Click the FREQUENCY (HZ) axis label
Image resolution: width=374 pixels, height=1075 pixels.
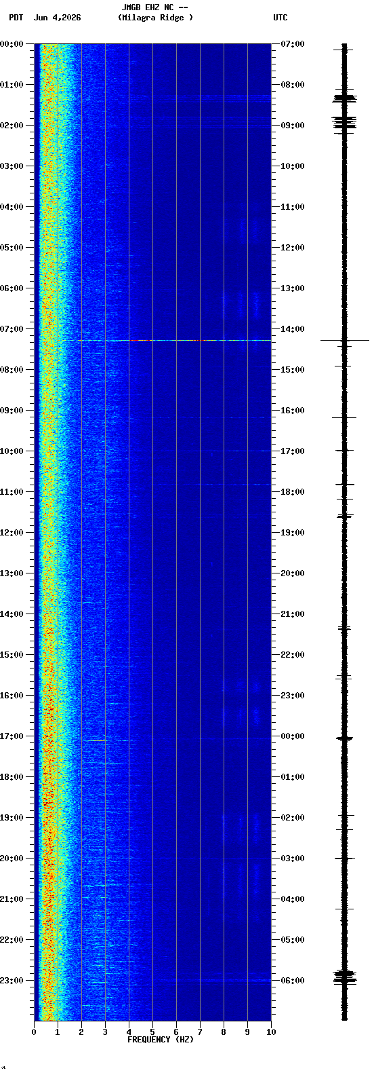pyautogui.click(x=159, y=1040)
